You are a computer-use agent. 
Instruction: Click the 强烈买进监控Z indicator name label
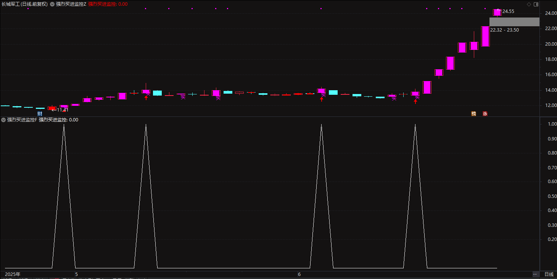click(71, 4)
